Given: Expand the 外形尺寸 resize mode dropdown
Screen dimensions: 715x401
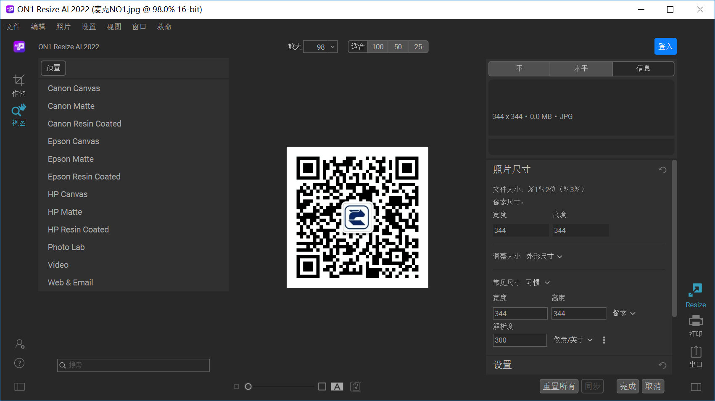Looking at the screenshot, I should tap(544, 256).
